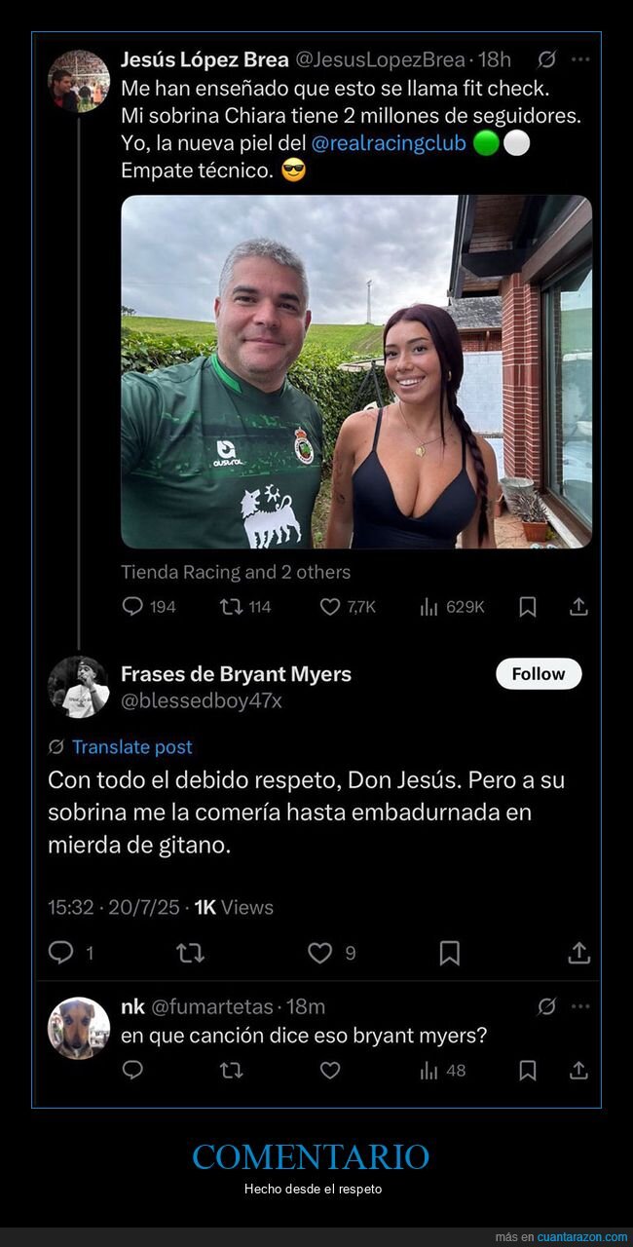633x1247 pixels.
Task: Bookmark Jesús López Brea's tweet
Action: click(x=527, y=606)
